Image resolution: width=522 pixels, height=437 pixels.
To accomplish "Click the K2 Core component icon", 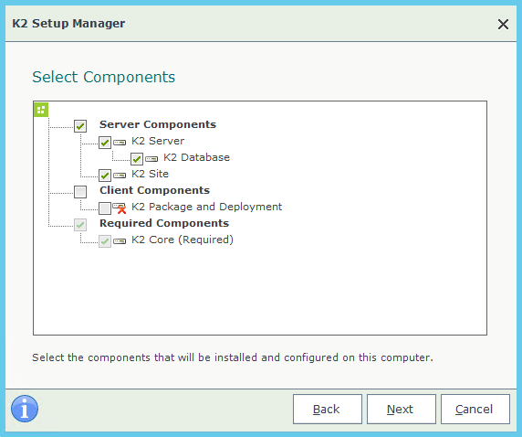I will [120, 240].
